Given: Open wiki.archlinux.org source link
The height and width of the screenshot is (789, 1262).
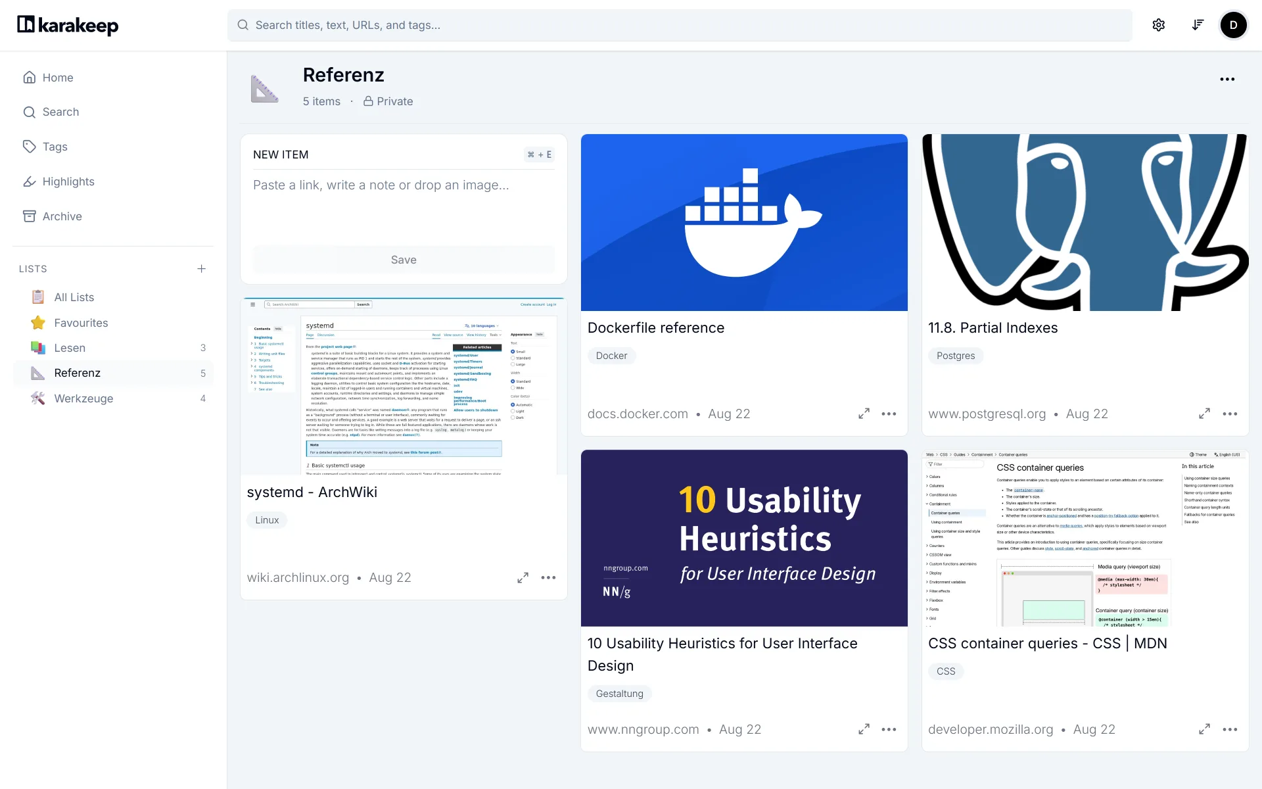Looking at the screenshot, I should pos(298,577).
